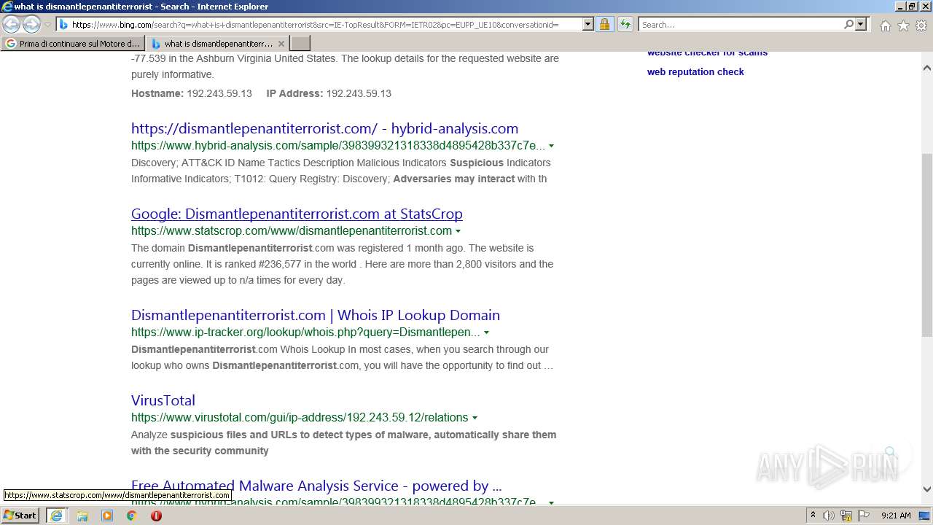Open File Explorer folder icon in taskbar
This screenshot has height=525, width=933.
(82, 516)
